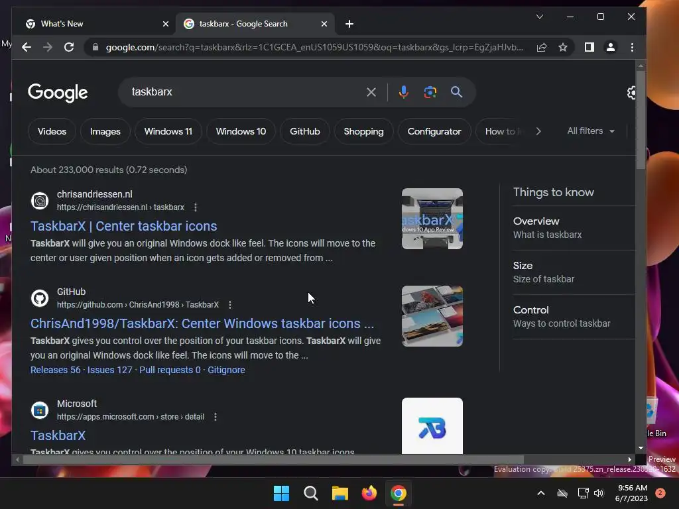Apply Windows 11 filter chip
Viewport: 679px width, 509px height.
click(x=168, y=131)
